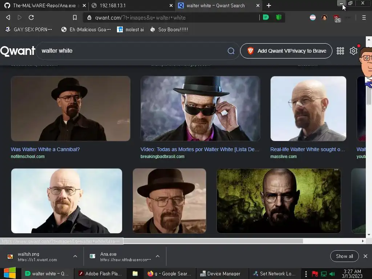Click the volume speaker tray icon
Screen dimensions: 372x279
332,274
